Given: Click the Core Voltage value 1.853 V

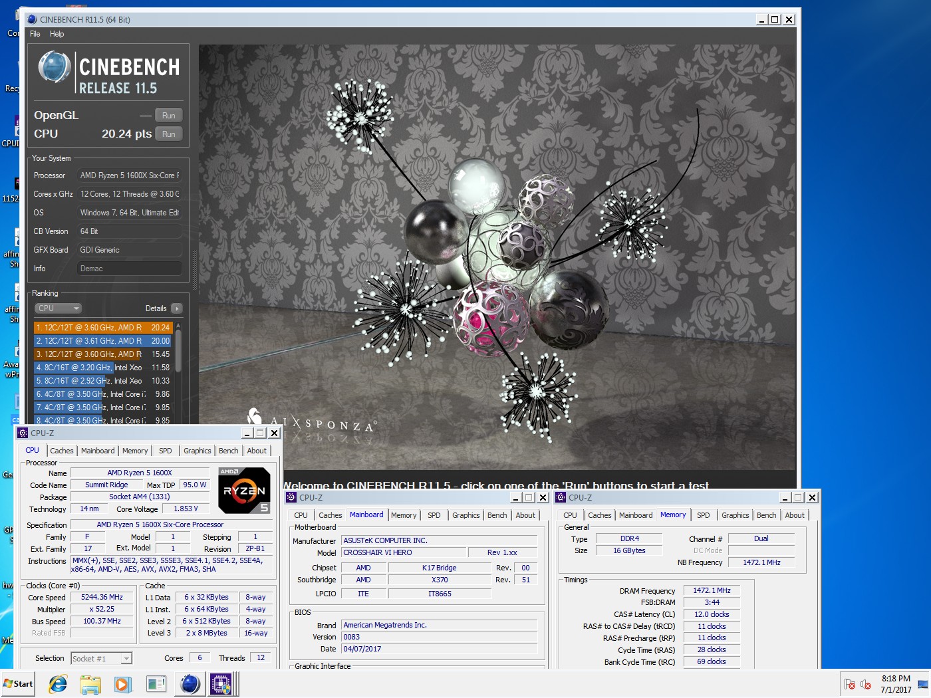Looking at the screenshot, I should click(186, 509).
